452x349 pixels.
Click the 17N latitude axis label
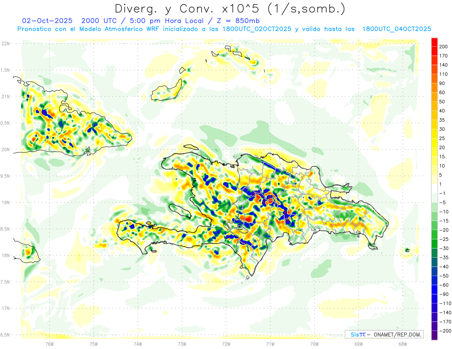pos(6,308)
